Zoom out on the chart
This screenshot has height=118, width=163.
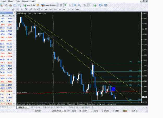click(x=80, y=5)
